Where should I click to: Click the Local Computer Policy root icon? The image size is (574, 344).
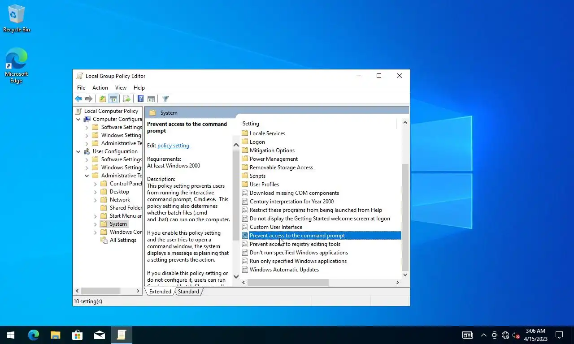coord(79,111)
